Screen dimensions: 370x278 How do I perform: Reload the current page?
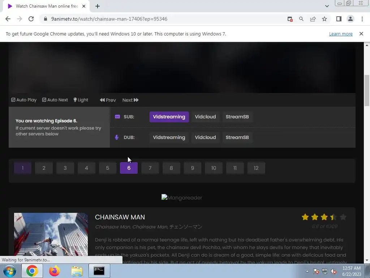click(x=31, y=19)
